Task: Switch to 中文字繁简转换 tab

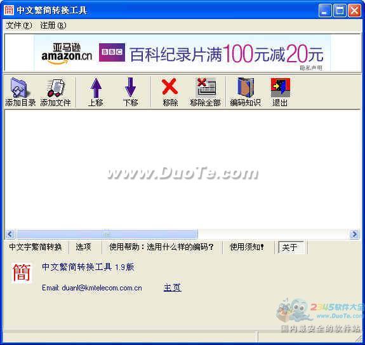Action: (36, 247)
